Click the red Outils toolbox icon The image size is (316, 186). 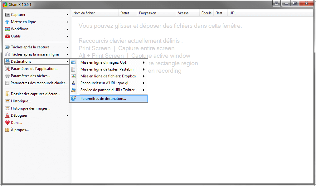coord(7,36)
